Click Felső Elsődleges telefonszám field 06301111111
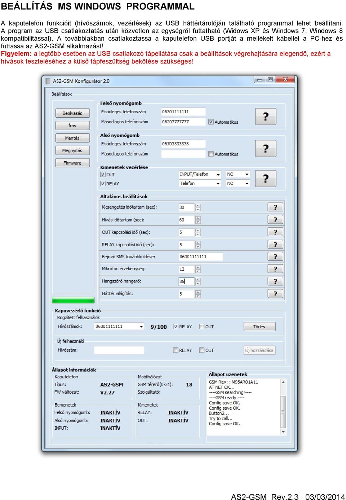This screenshot has height=500, width=346. click(183, 112)
